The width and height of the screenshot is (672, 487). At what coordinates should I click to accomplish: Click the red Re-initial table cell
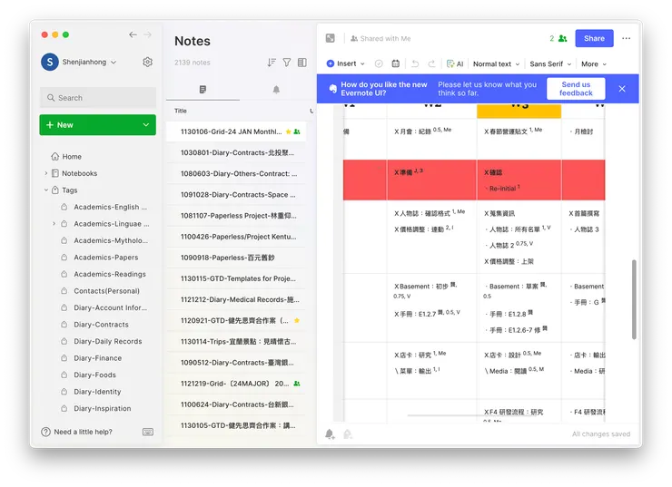click(519, 180)
